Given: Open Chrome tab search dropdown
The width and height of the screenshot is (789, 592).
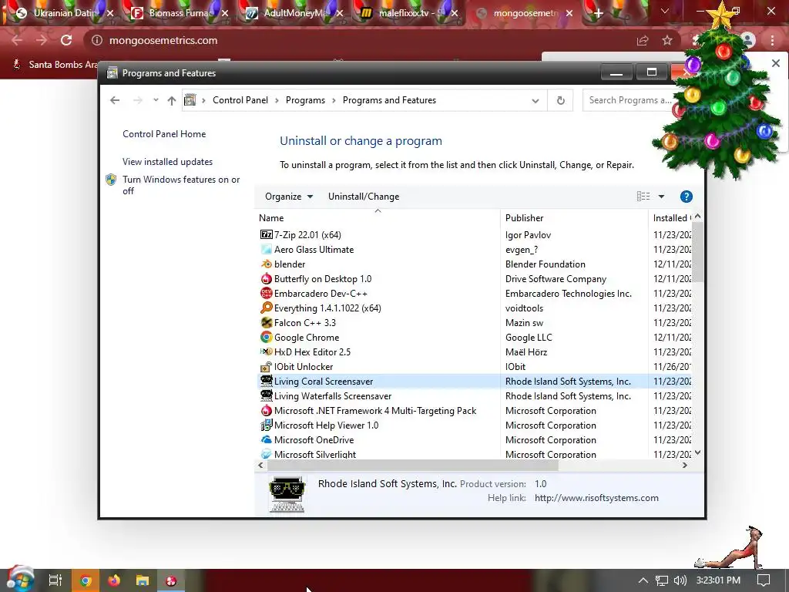Looking at the screenshot, I should pos(665,11).
